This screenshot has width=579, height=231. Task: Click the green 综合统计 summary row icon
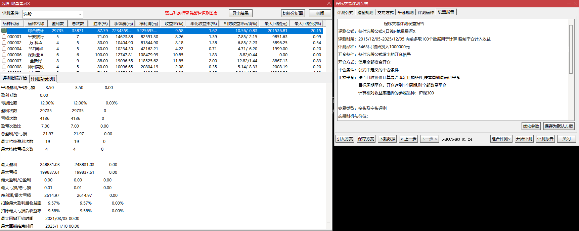[x=4, y=30]
